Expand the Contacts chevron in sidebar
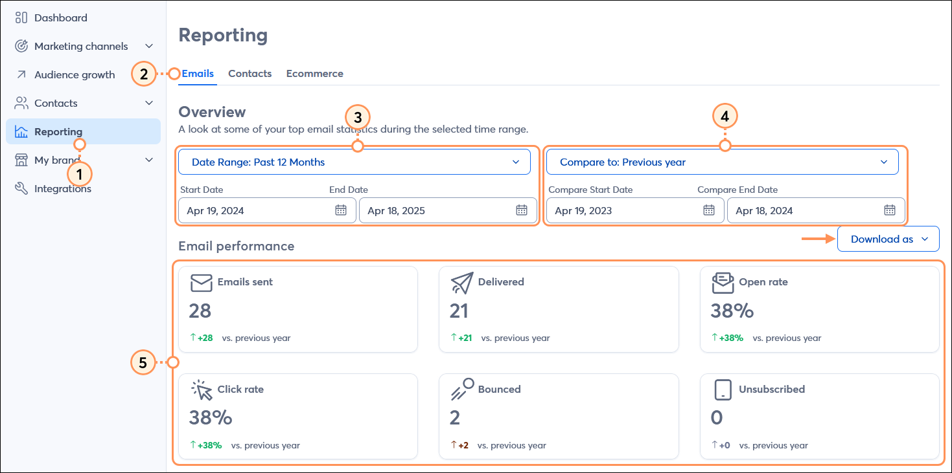Screen dimensions: 952x473 coord(149,103)
